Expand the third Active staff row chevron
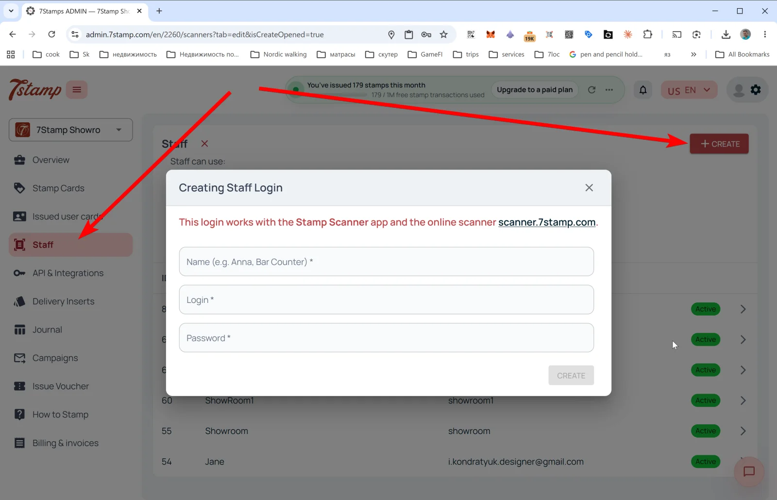Viewport: 777px width, 500px height. tap(743, 370)
